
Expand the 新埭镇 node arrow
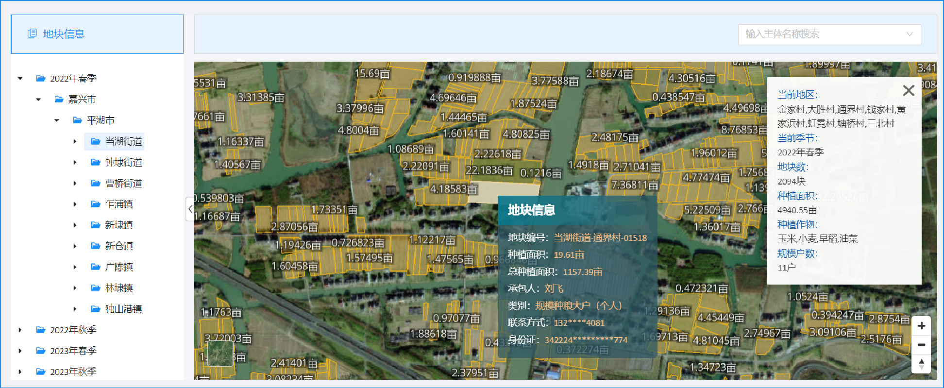click(75, 225)
